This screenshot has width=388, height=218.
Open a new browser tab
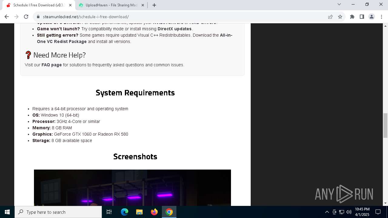tap(154, 5)
